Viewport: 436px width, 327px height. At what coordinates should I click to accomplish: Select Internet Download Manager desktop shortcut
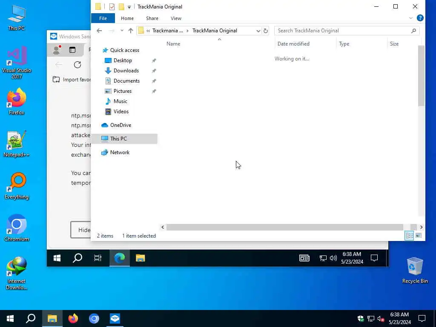[x=17, y=273]
